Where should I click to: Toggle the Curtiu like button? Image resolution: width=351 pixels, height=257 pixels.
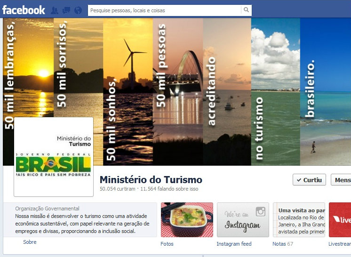309,180
